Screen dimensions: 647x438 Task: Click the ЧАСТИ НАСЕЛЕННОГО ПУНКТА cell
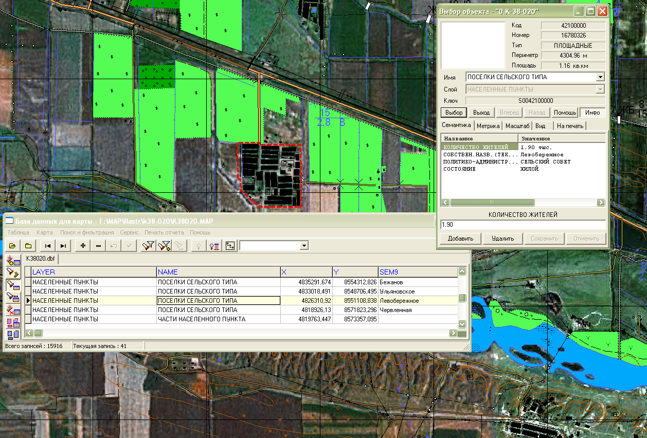pyautogui.click(x=218, y=319)
